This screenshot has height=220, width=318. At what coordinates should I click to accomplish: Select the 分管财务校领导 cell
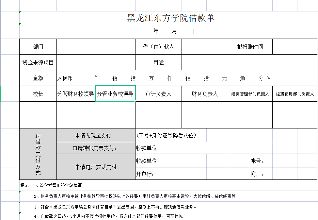coord(76,93)
